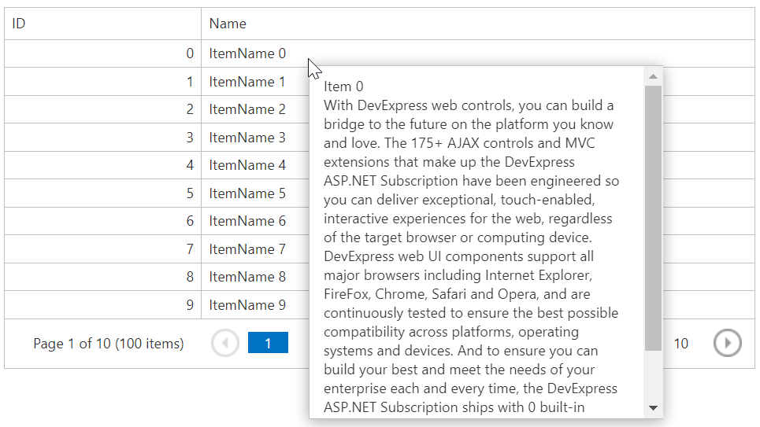The image size is (760, 427).
Task: Select the ItemName 2 cell
Action: (255, 109)
